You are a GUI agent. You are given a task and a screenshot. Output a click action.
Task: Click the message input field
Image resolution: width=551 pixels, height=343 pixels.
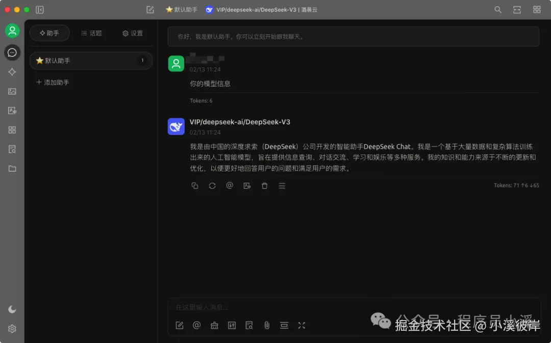354,307
